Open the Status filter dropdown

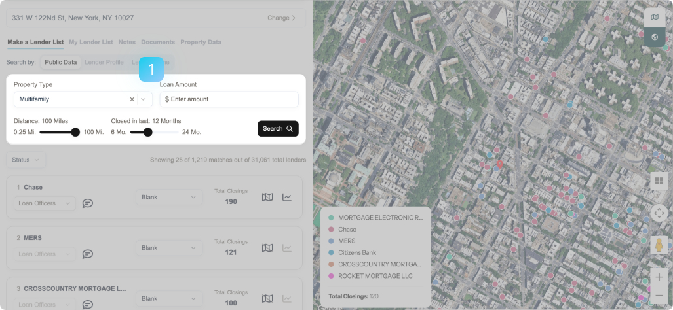26,160
